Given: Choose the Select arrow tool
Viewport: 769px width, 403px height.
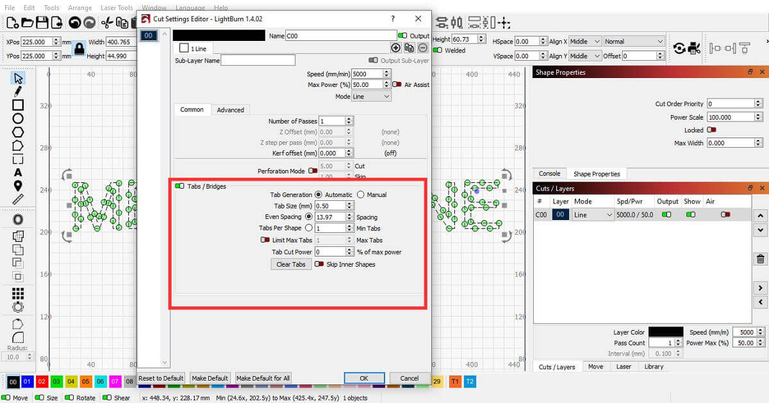Looking at the screenshot, I should 18,78.
